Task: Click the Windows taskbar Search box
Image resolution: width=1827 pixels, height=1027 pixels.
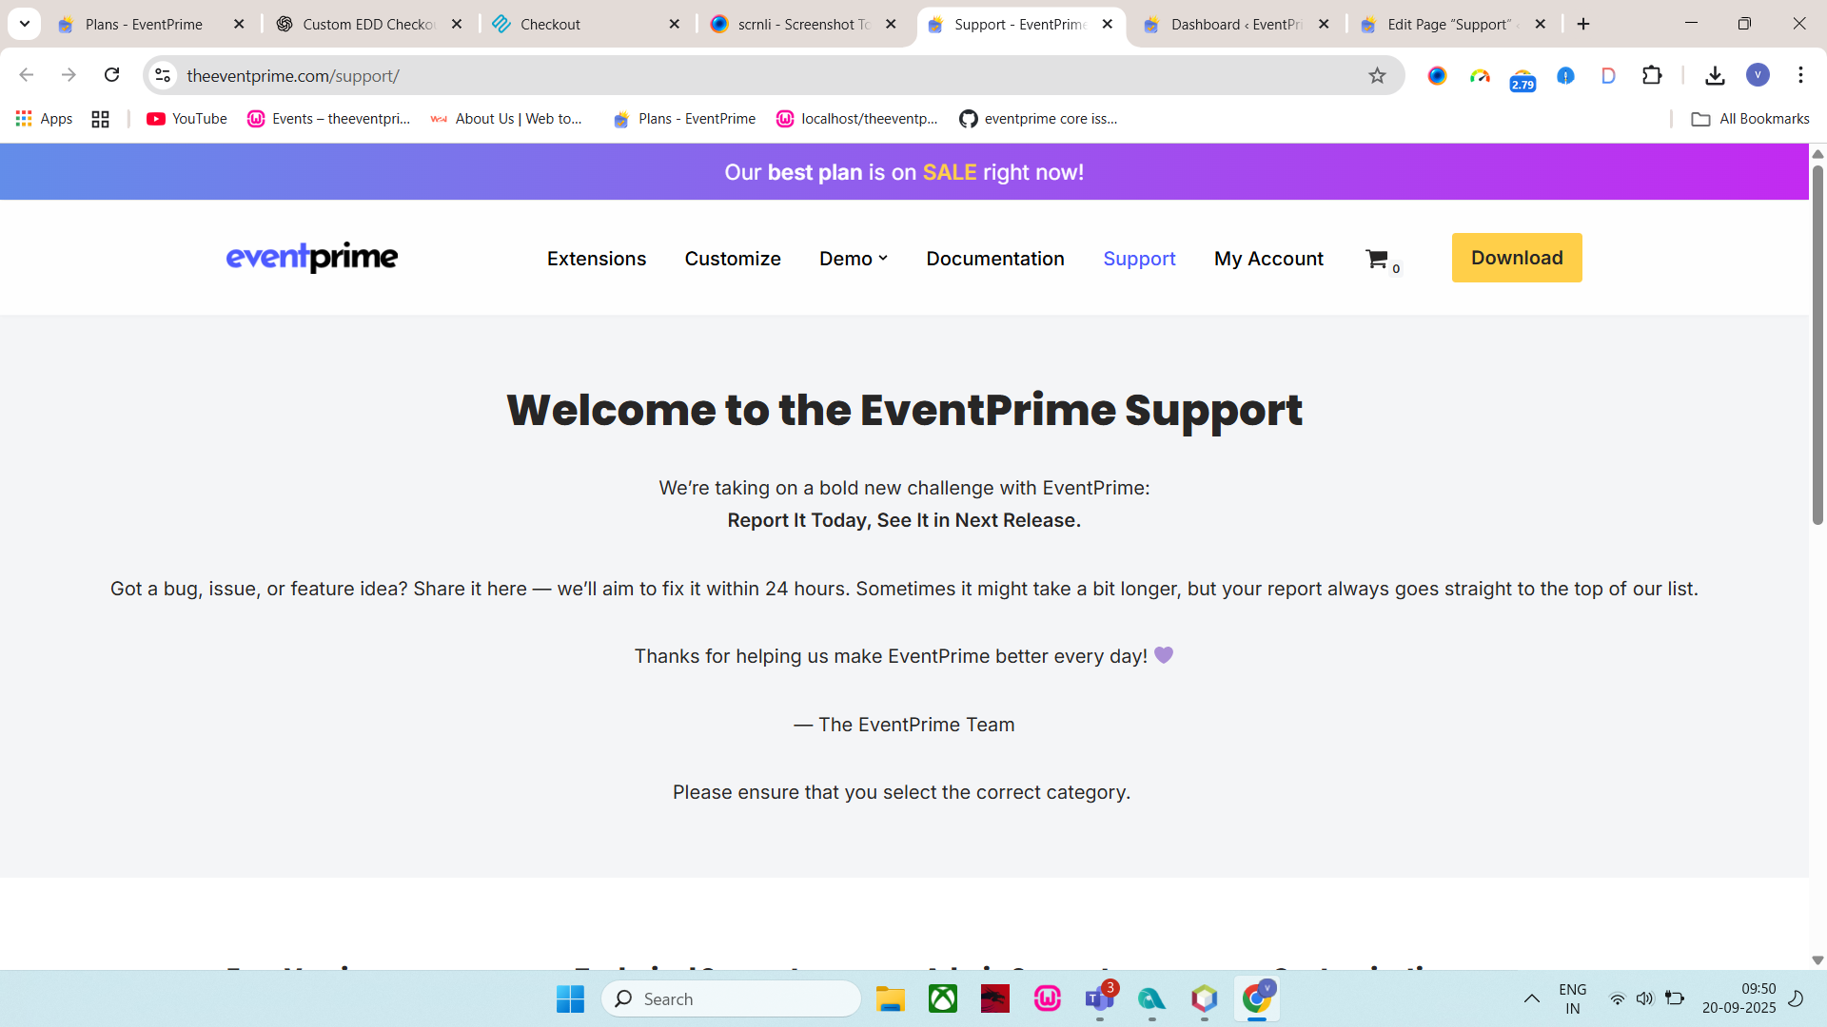Action: [731, 998]
